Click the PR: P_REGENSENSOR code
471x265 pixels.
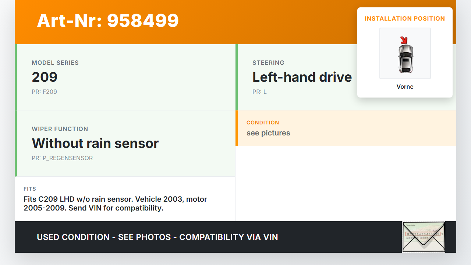tap(62, 158)
